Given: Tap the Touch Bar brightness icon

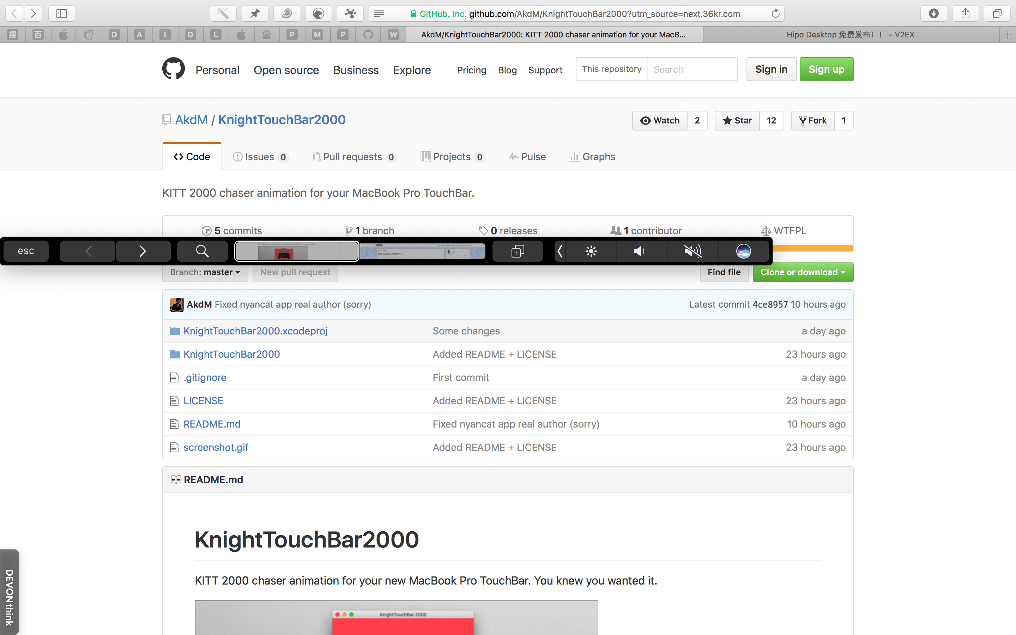Looking at the screenshot, I should tap(591, 251).
